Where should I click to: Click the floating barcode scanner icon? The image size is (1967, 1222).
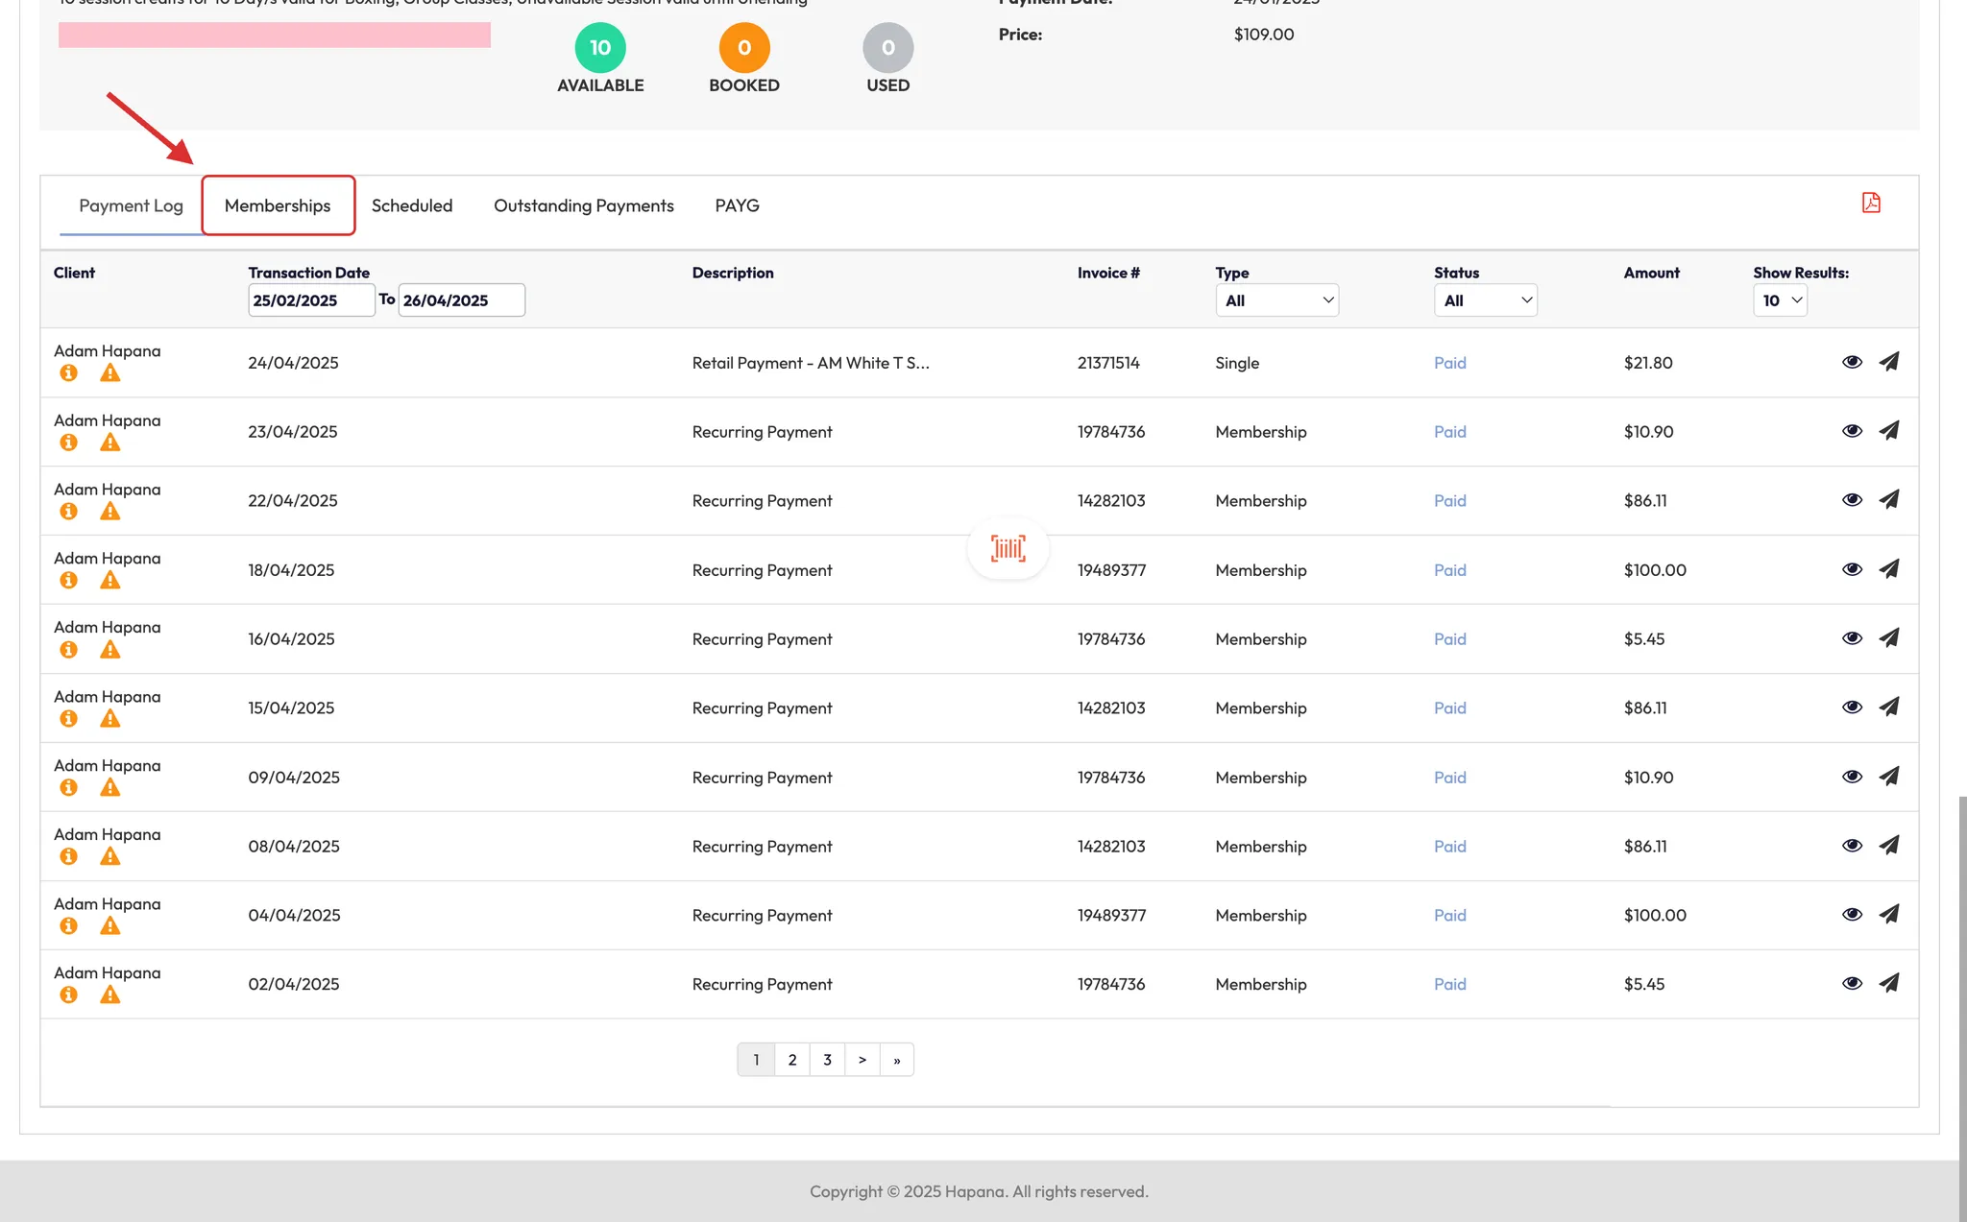point(1008,548)
